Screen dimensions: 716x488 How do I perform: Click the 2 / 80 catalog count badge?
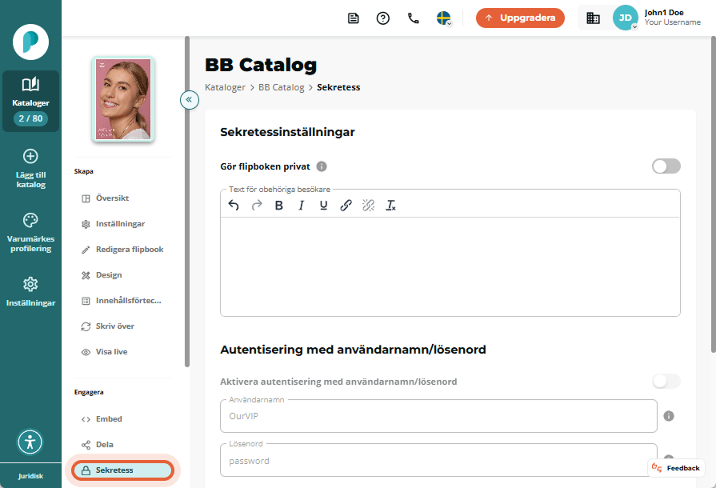point(30,118)
